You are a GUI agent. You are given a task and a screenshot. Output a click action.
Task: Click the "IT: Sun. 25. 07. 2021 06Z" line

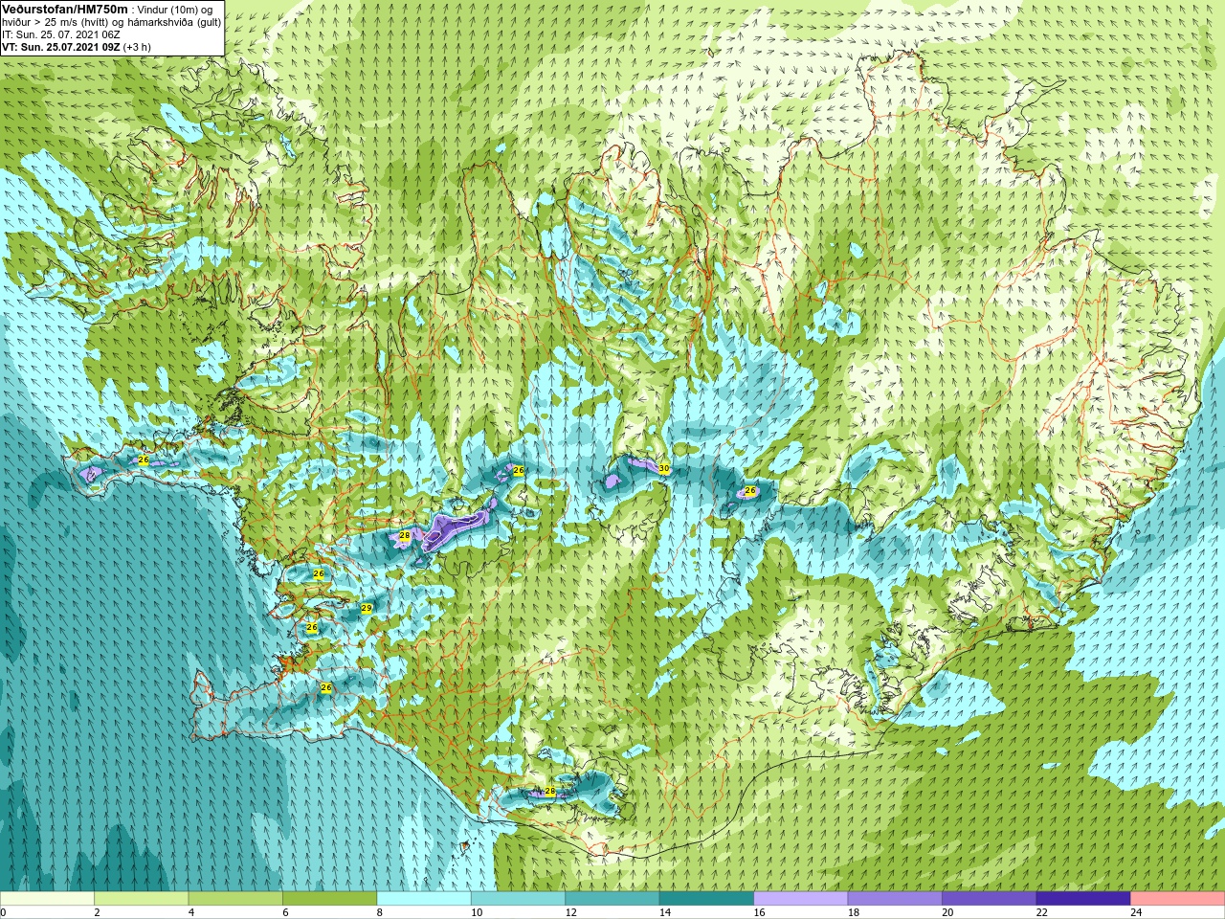61,34
